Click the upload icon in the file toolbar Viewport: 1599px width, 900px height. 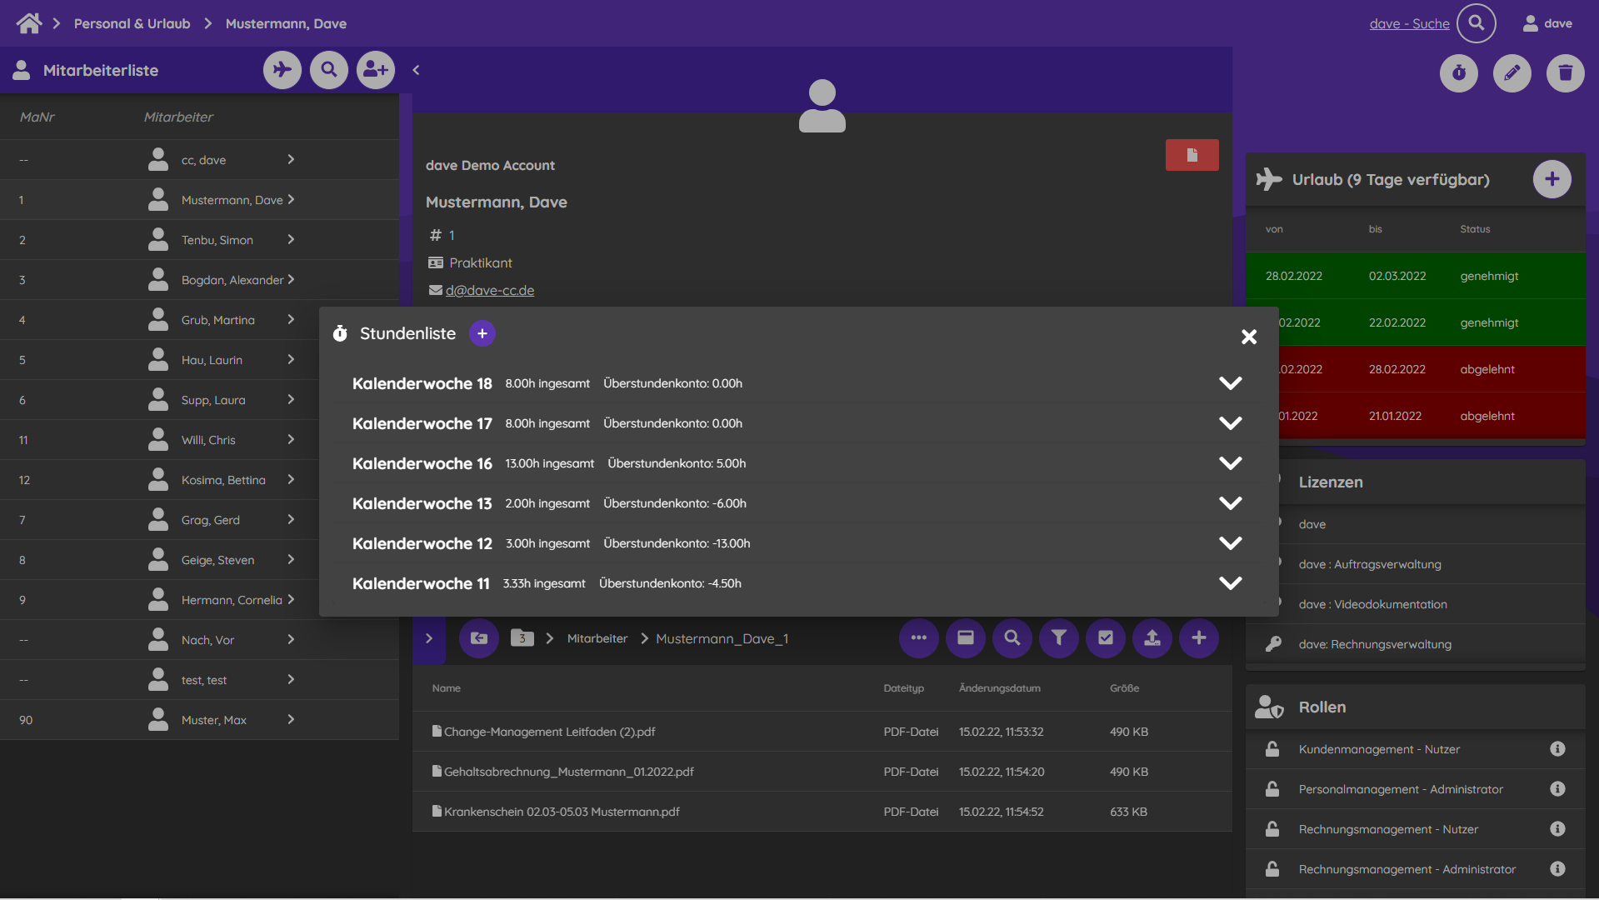(x=1152, y=638)
